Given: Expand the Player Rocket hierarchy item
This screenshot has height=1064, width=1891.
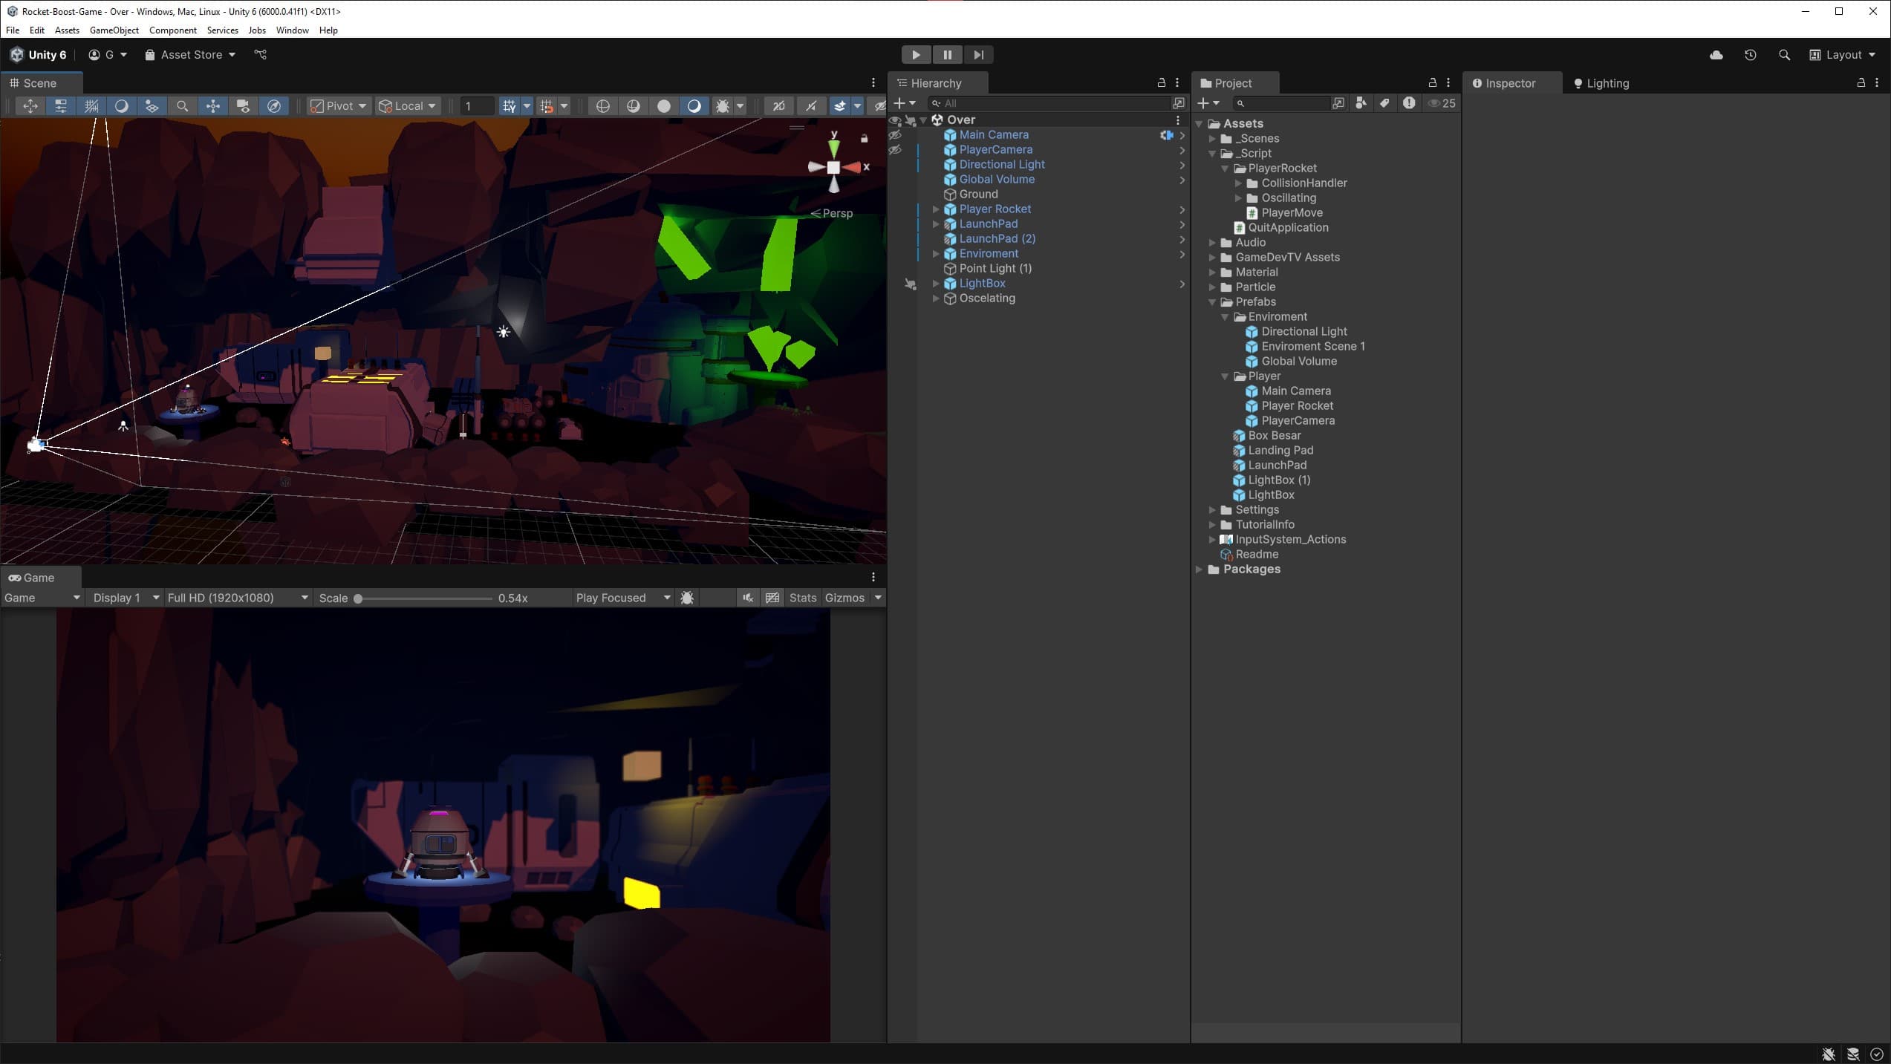Looking at the screenshot, I should click(x=936, y=209).
